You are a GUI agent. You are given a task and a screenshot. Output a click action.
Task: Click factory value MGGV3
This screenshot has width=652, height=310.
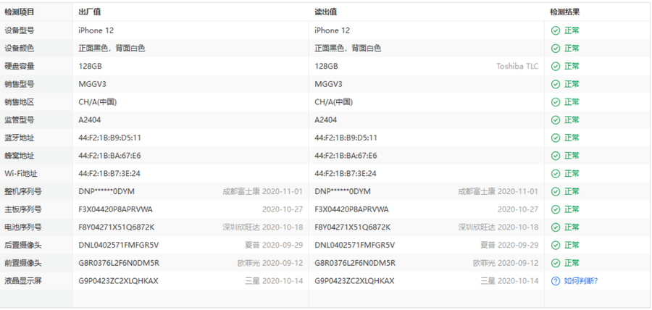click(x=92, y=84)
